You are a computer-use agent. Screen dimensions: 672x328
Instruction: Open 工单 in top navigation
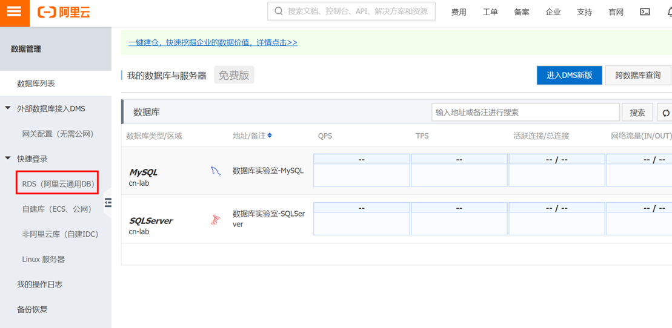coord(490,13)
